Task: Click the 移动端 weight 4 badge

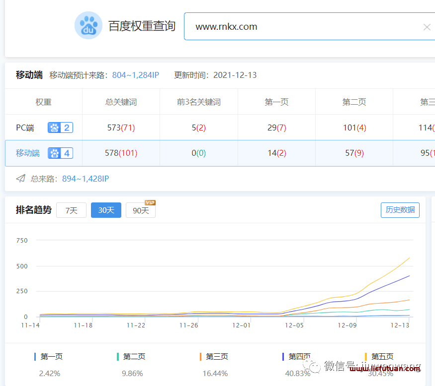Action: coord(60,153)
